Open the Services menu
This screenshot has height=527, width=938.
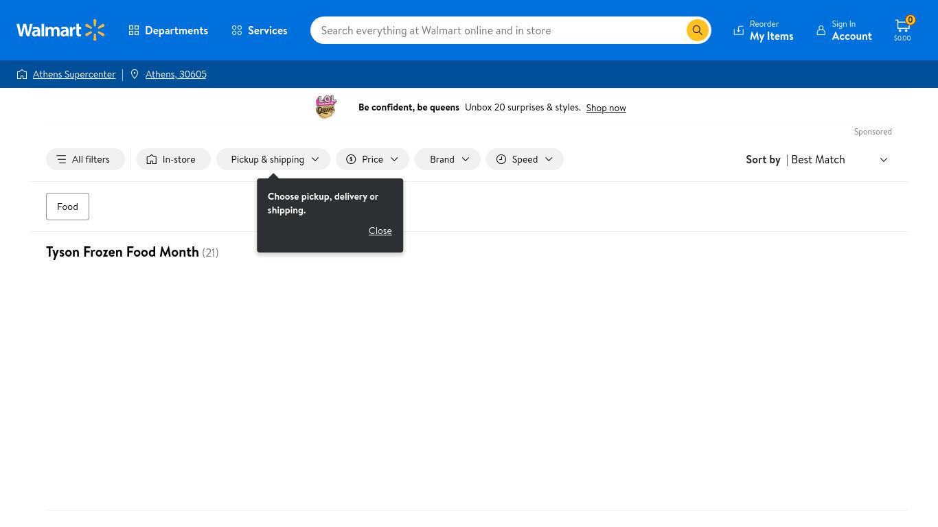[x=260, y=30]
